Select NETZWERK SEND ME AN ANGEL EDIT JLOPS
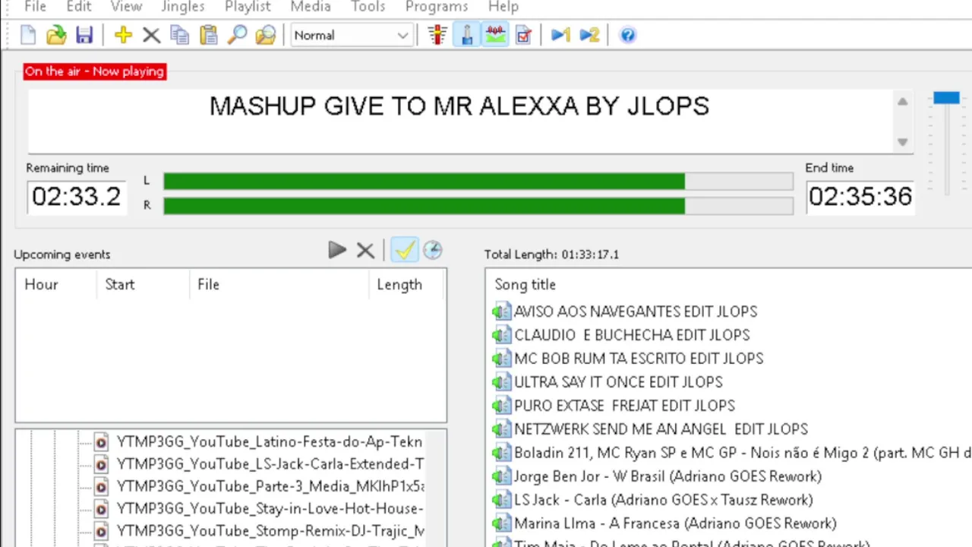 (661, 429)
